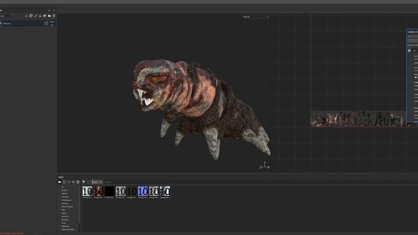Screen dimensions: 418x235
Task: Select the Hard Surfaces shelf category
Action: [67, 206]
